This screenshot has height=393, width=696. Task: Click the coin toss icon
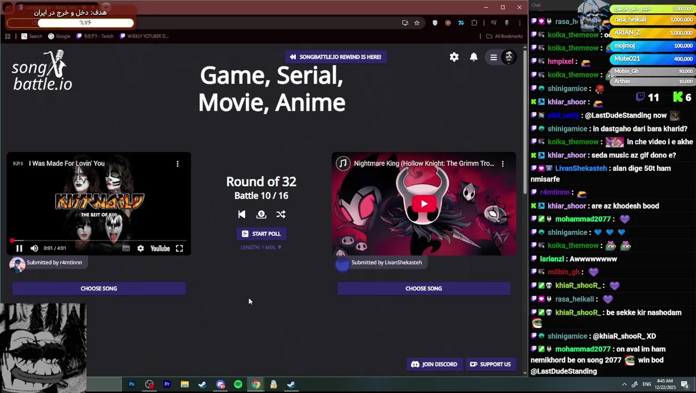261,215
